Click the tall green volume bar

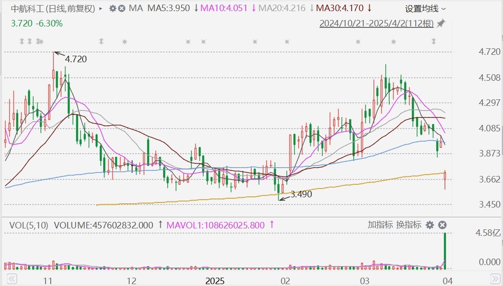(x=445, y=251)
